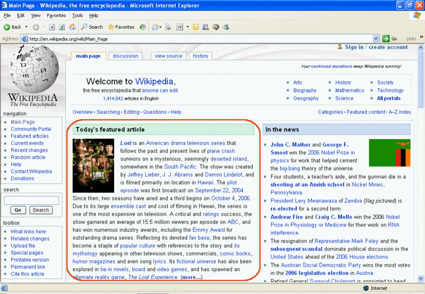The height and width of the screenshot is (294, 425).
Task: Click the yellow Discuss note icon
Action: (195, 27)
